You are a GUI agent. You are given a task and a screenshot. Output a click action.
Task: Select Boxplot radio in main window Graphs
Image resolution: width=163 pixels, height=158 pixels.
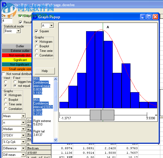5,100
